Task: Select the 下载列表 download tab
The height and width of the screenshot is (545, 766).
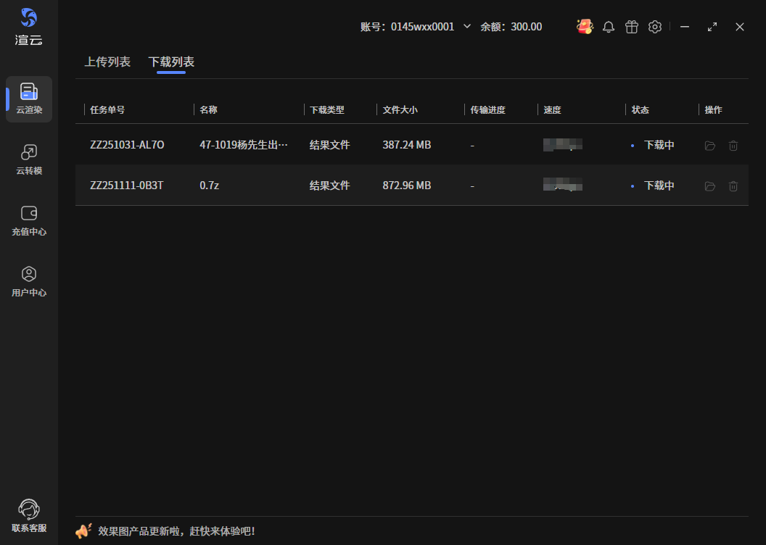Action: click(x=171, y=62)
